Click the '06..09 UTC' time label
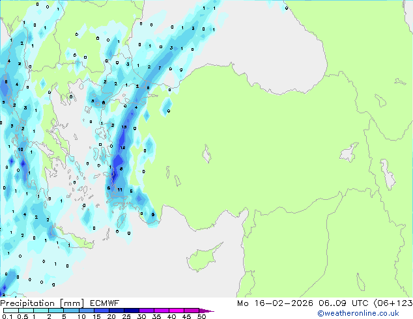The height and width of the screenshot is (319, 413). point(343,303)
